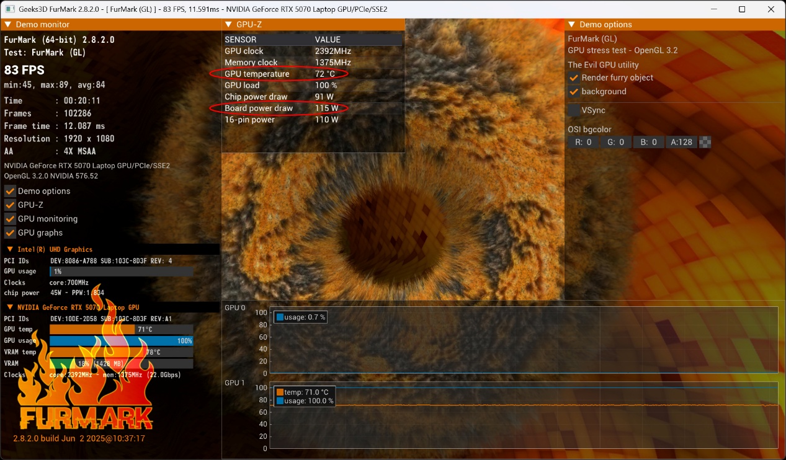
Task: Click the VRAM 18% usage bar
Action: coord(122,363)
